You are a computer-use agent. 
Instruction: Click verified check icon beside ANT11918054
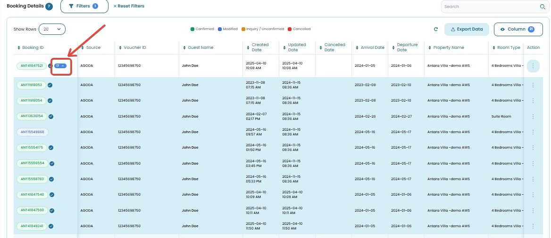click(50, 101)
